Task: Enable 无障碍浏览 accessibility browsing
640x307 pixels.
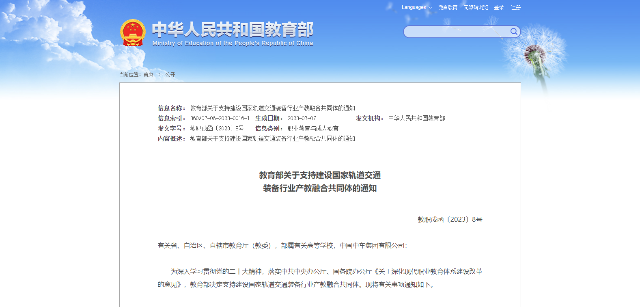Action: [x=476, y=7]
